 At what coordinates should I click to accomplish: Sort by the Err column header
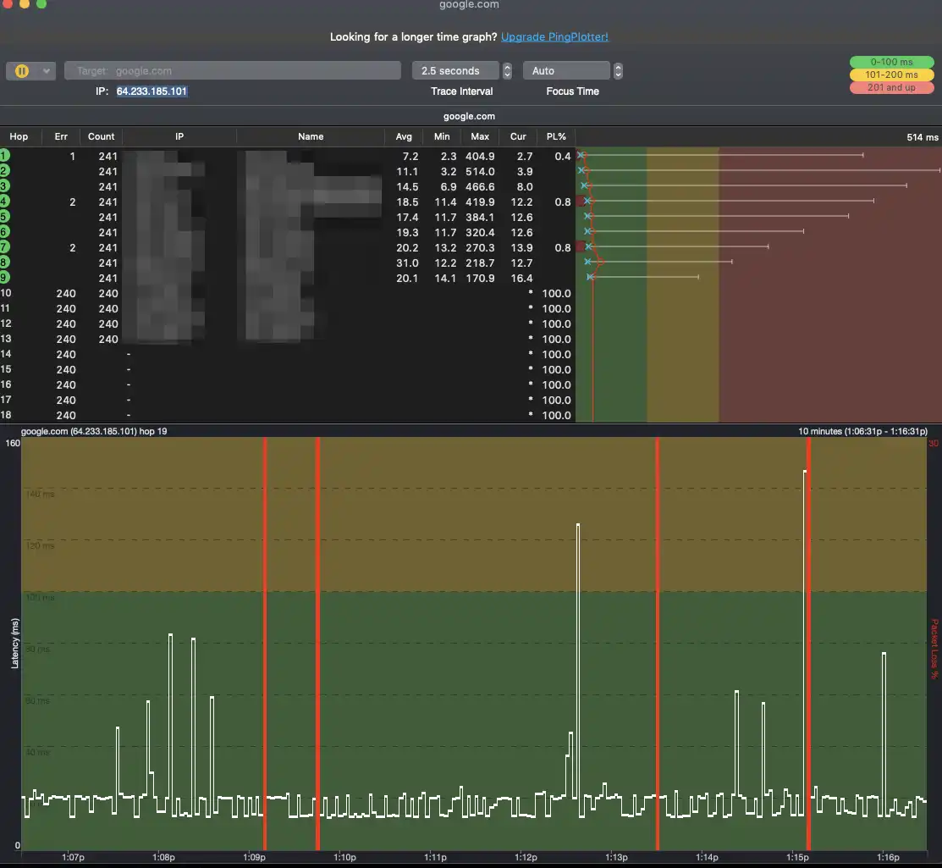pyautogui.click(x=61, y=136)
